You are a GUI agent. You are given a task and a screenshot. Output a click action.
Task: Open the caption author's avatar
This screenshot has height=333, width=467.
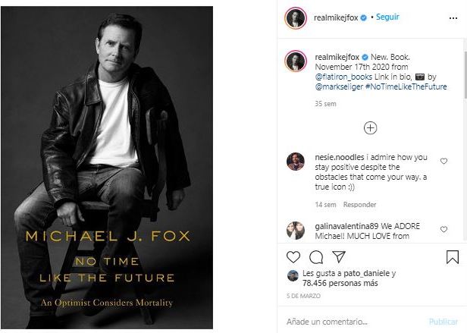(296, 61)
